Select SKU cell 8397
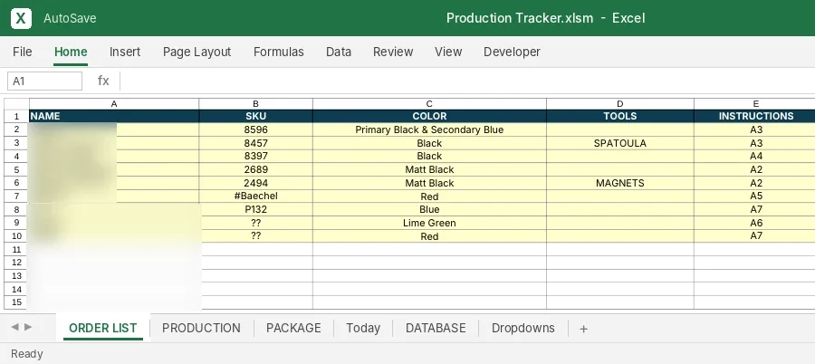This screenshot has height=364, width=815. (x=255, y=156)
